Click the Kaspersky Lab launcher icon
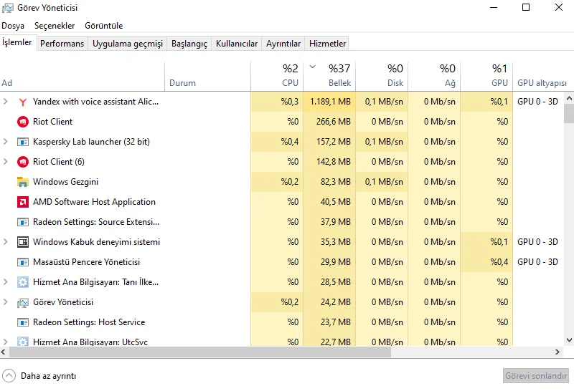 [22, 142]
